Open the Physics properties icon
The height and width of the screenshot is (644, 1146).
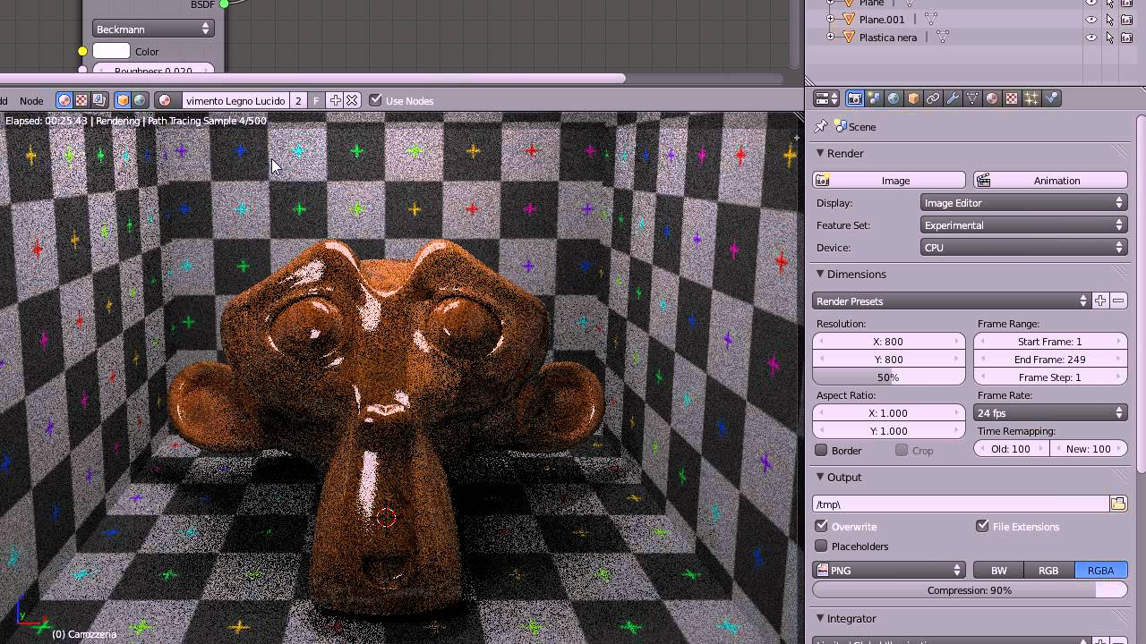pyautogui.click(x=1052, y=98)
